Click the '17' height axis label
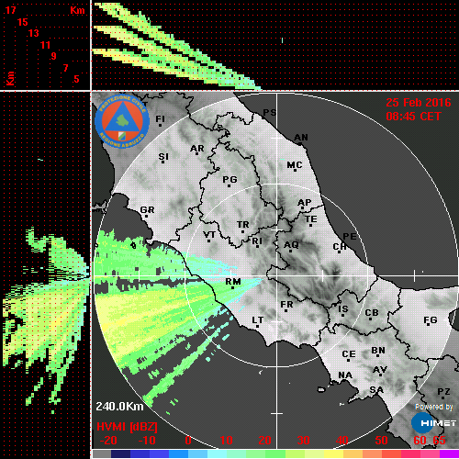 10,10
